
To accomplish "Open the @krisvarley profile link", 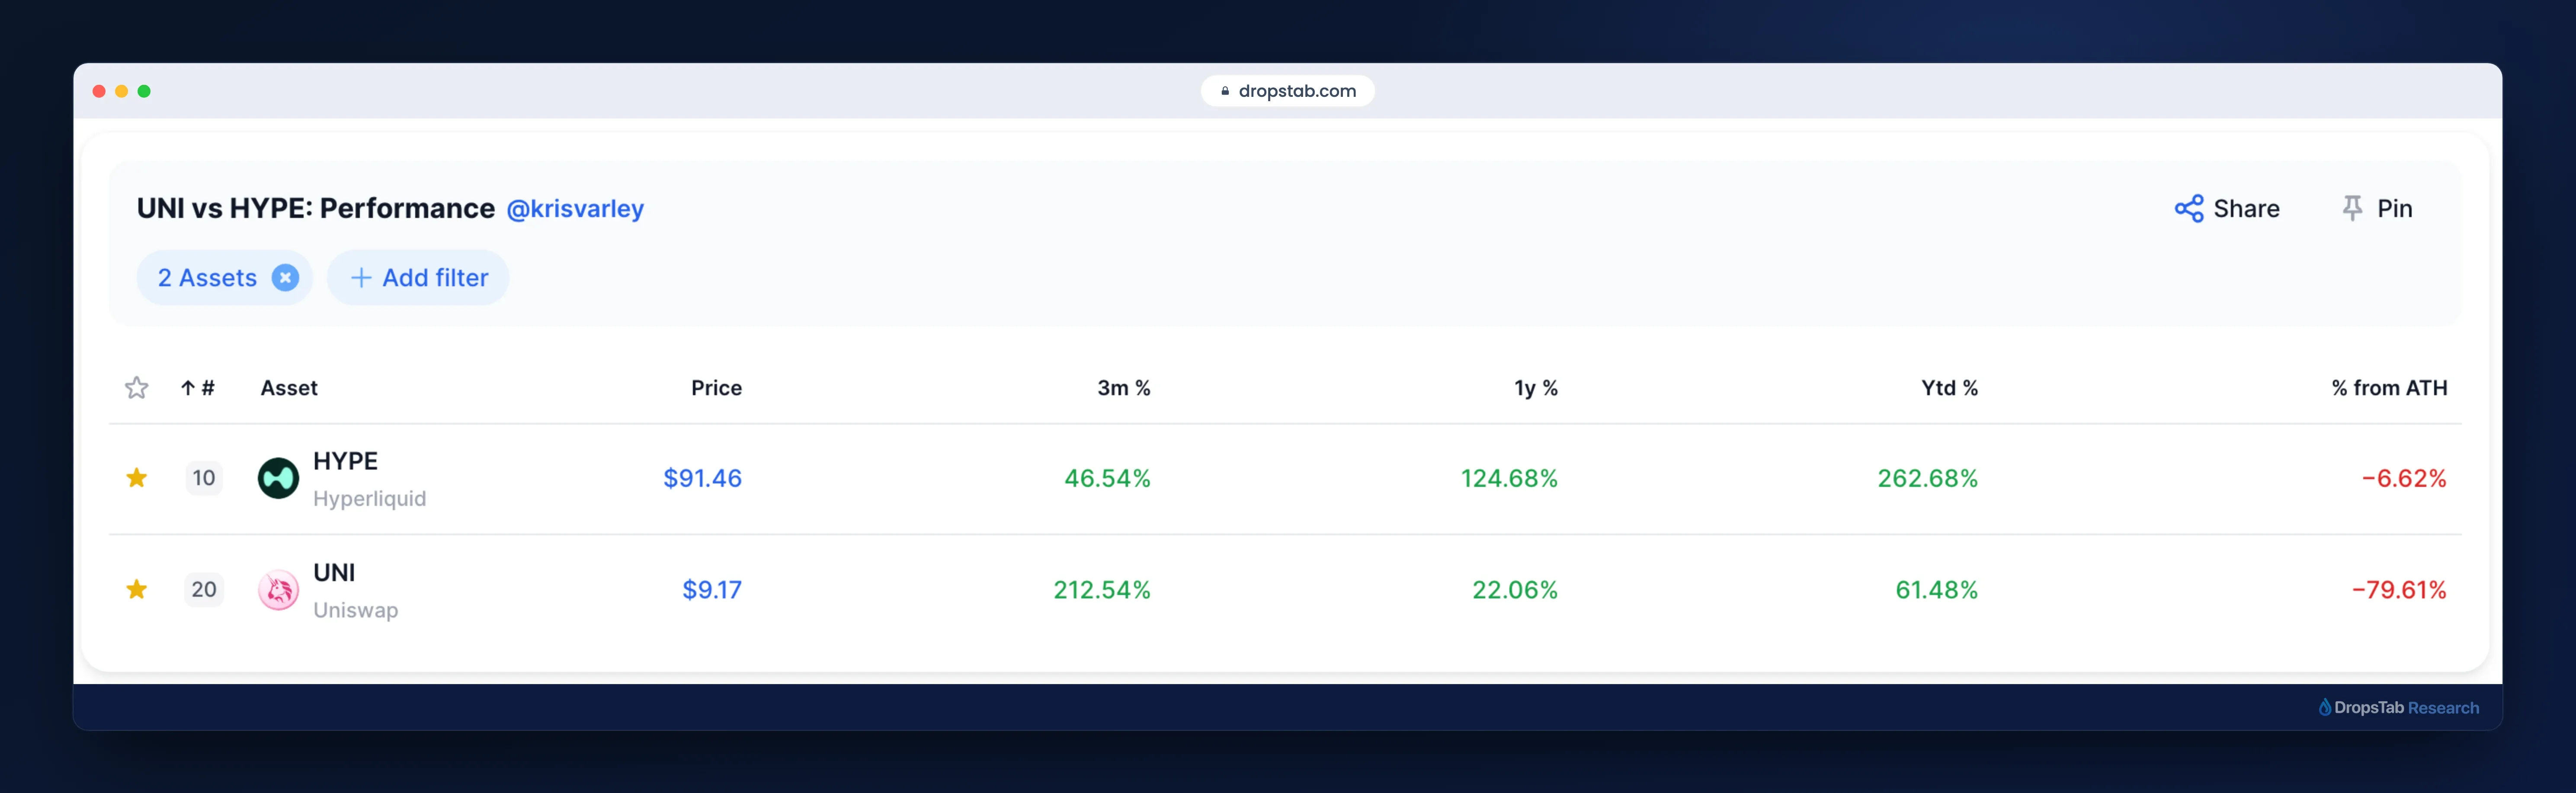I will (575, 209).
